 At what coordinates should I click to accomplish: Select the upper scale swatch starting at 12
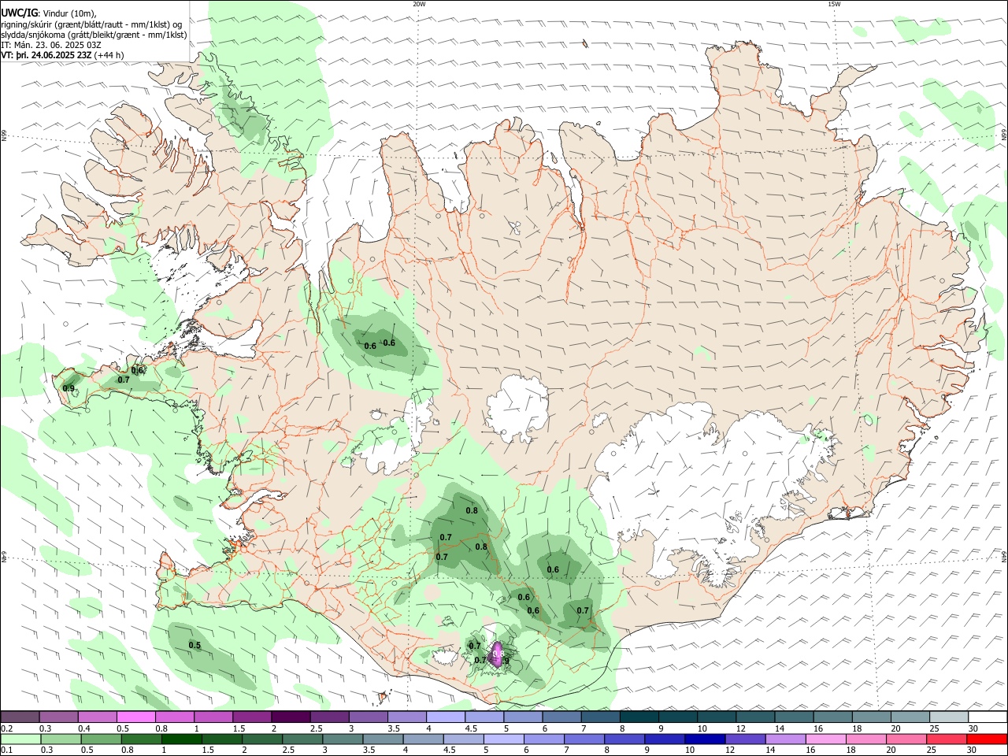(x=756, y=717)
